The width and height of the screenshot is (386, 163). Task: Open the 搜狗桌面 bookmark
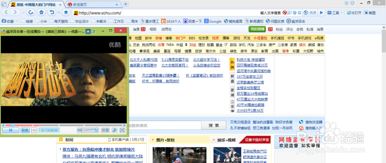(233, 21)
